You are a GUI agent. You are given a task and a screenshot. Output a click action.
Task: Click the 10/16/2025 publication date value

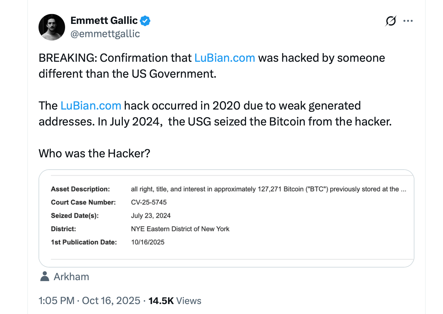[148, 242]
